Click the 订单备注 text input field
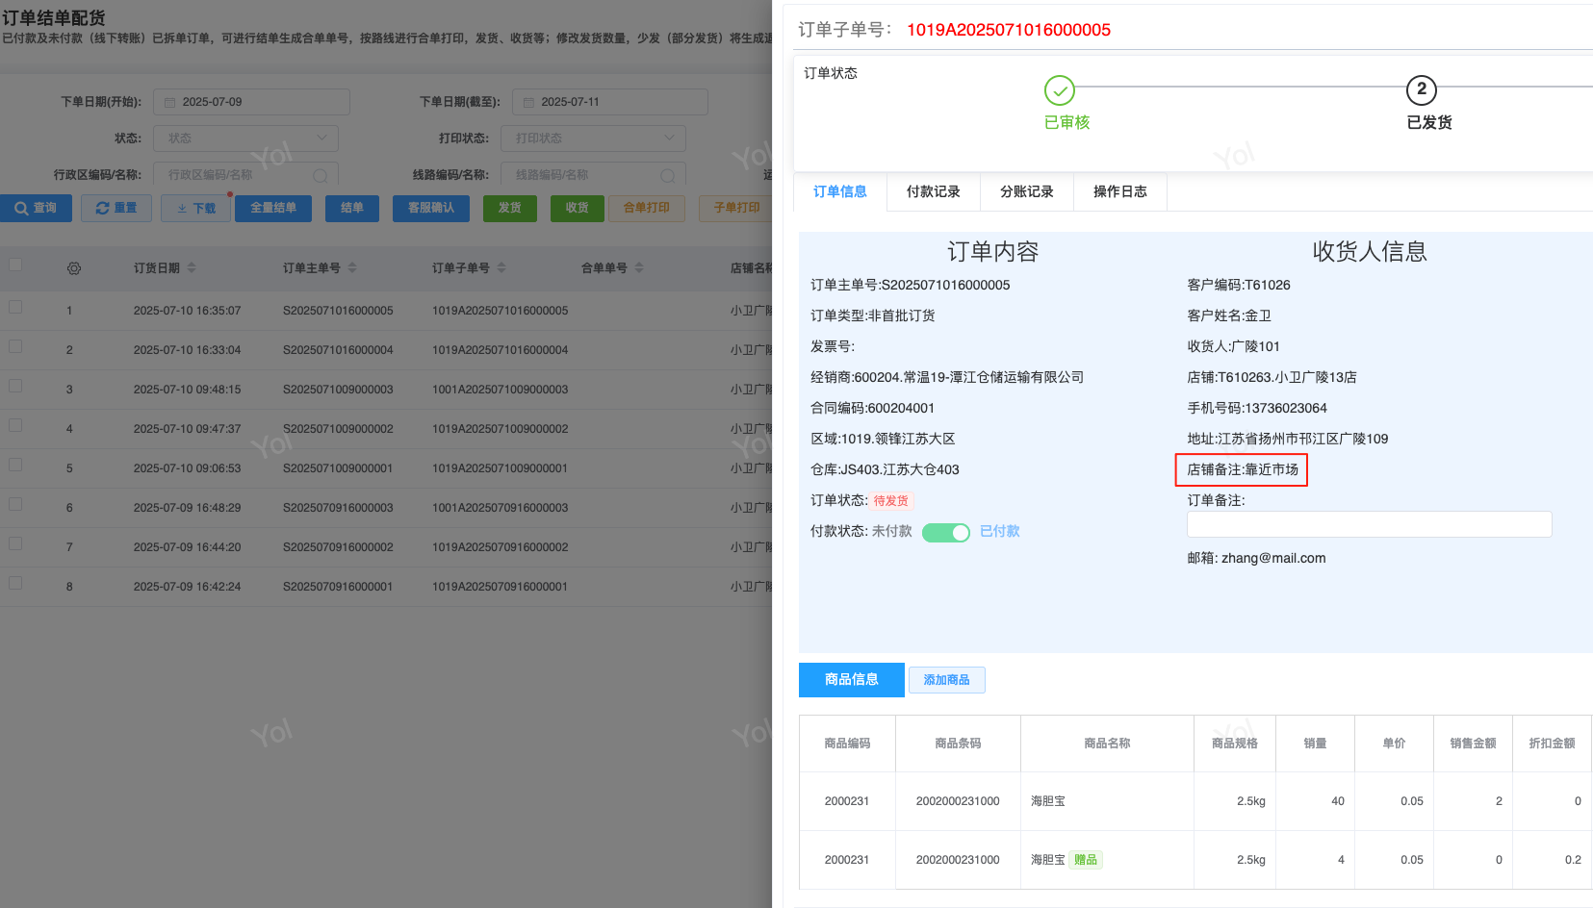 coord(1369,524)
